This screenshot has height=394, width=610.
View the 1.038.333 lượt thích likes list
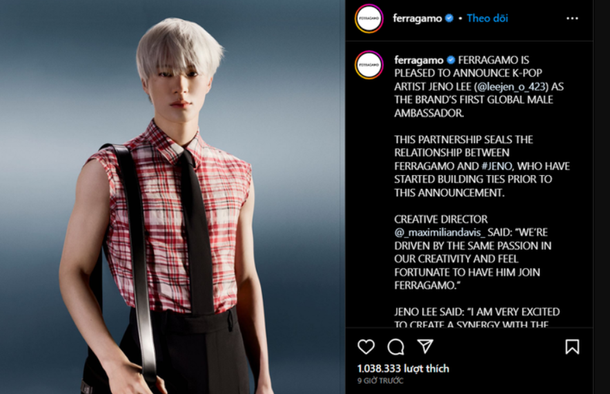point(403,369)
